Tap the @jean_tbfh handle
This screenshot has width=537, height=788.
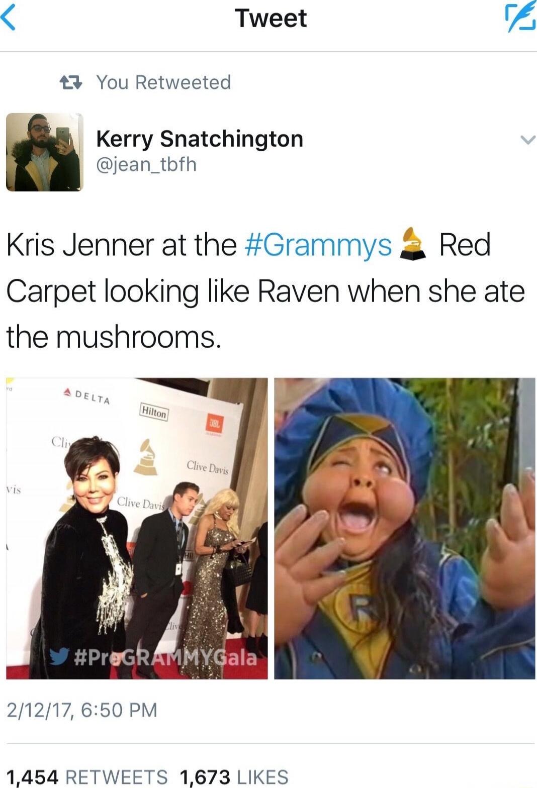pos(146,164)
